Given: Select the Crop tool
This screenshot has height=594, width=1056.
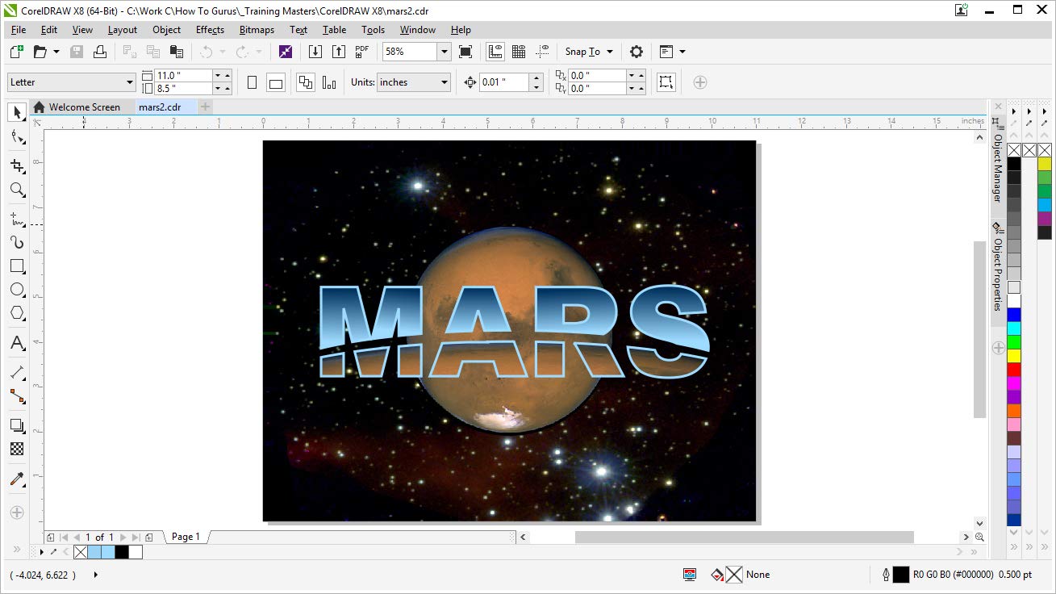Looking at the screenshot, I should (17, 165).
